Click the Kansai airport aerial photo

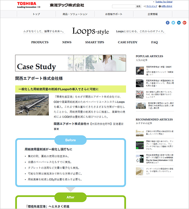coord(32,105)
